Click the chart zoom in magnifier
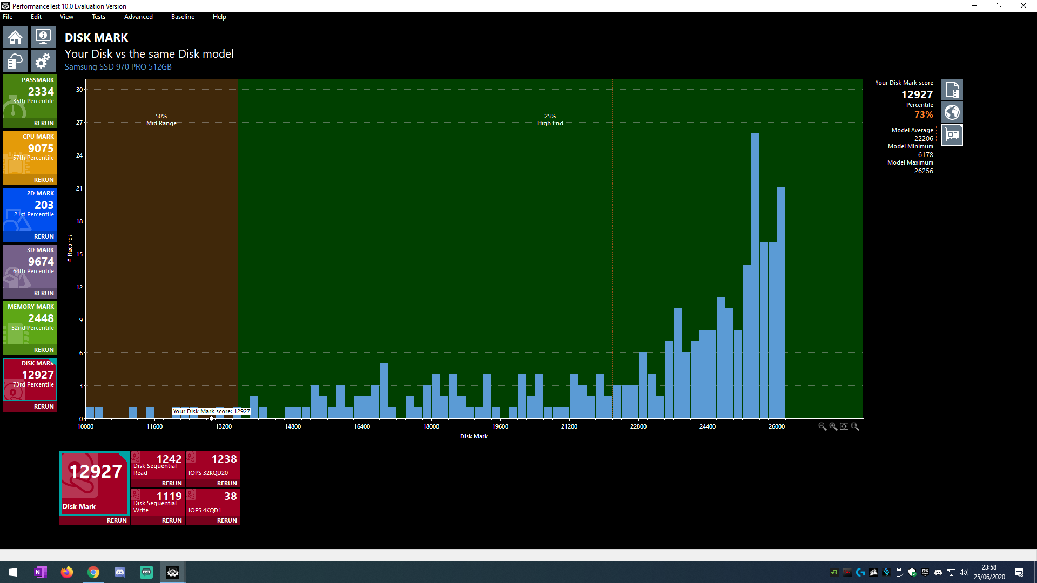Screen dimensions: 1037x583 833,426
